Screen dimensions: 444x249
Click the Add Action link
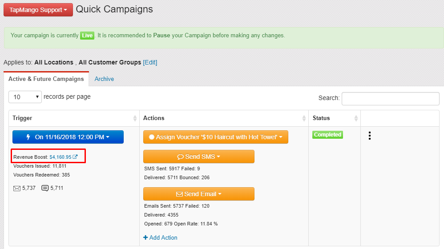[x=160, y=238]
